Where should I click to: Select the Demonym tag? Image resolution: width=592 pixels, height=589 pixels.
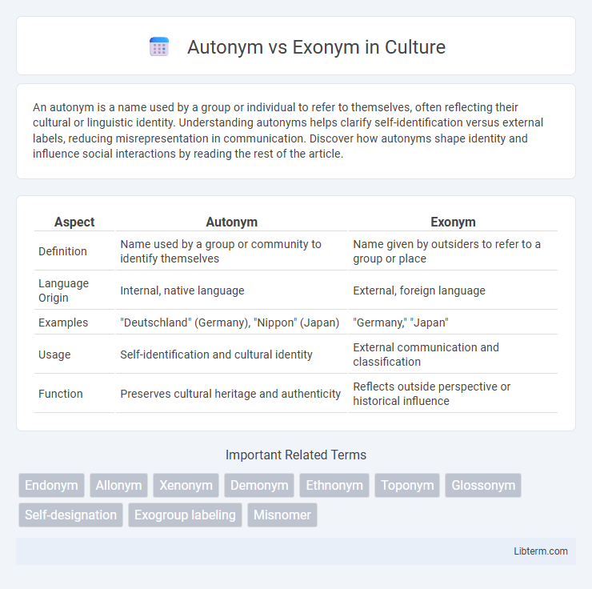259,485
